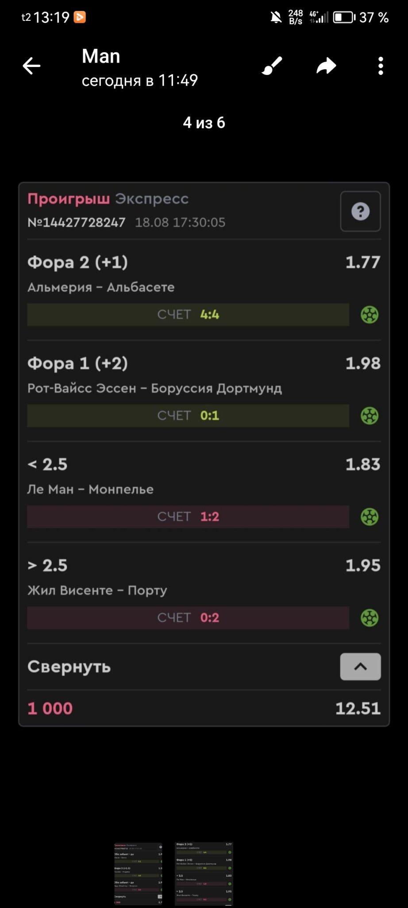Screen dimensions: 408x908
Task: Open the brush edit tool
Action: [272, 66]
